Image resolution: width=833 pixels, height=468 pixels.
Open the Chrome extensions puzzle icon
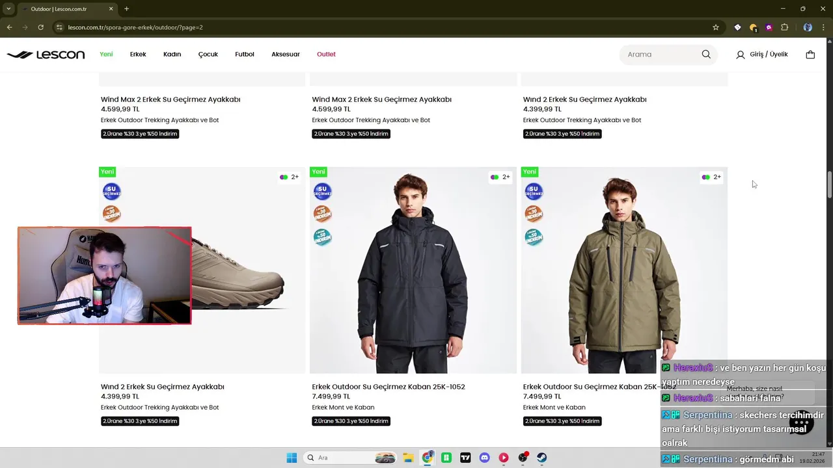[x=784, y=27]
